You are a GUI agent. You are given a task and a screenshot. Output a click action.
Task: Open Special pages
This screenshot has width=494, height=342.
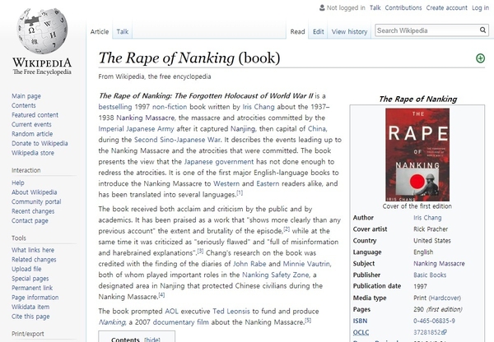point(30,279)
